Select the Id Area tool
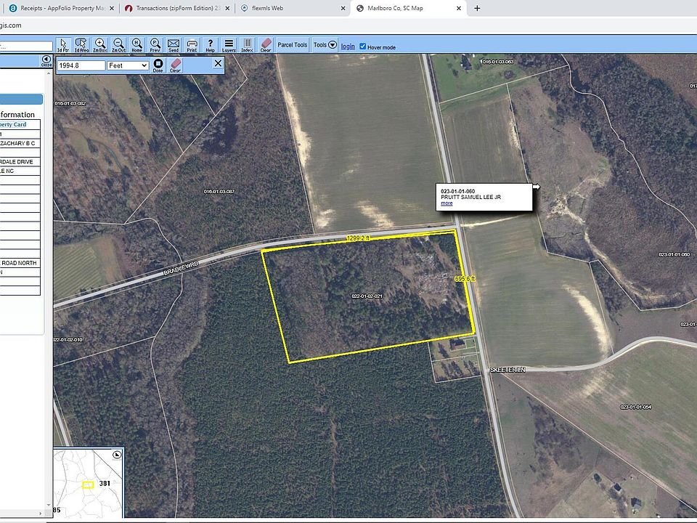 click(81, 45)
